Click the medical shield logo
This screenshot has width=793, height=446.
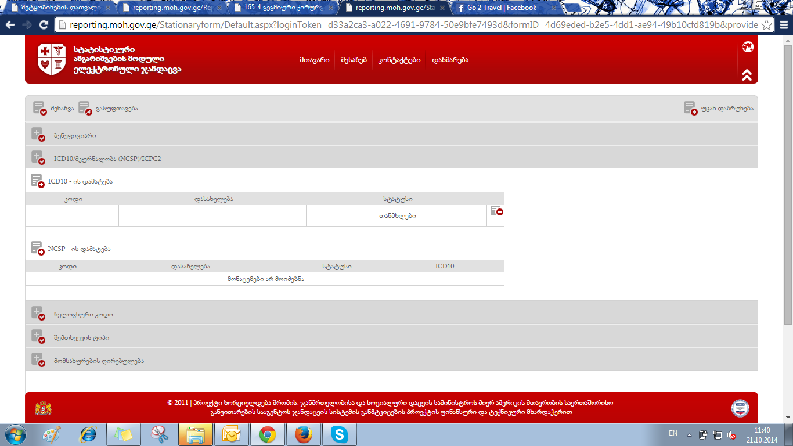coord(52,59)
